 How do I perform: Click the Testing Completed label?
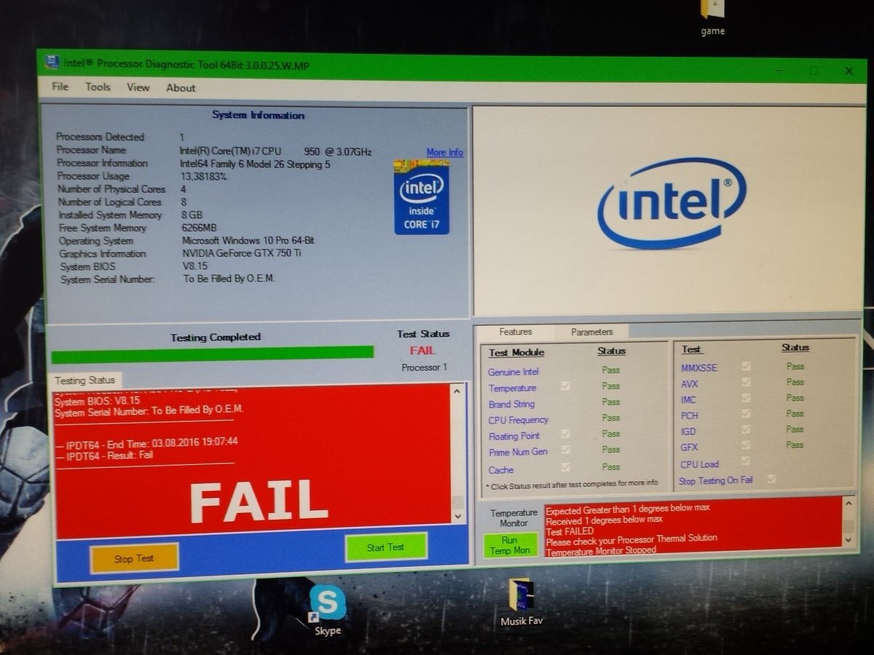click(215, 337)
